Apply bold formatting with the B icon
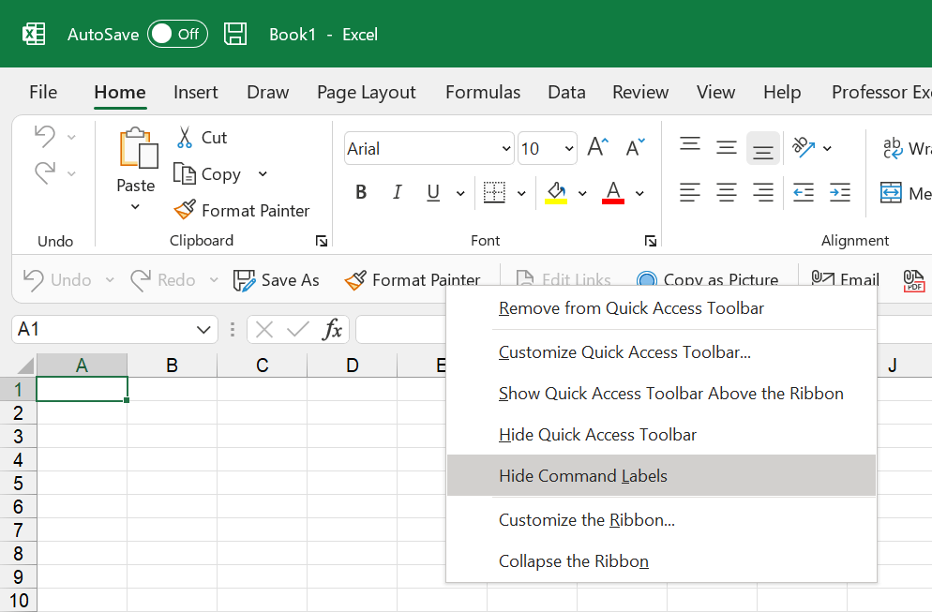This screenshot has height=612, width=932. click(361, 191)
